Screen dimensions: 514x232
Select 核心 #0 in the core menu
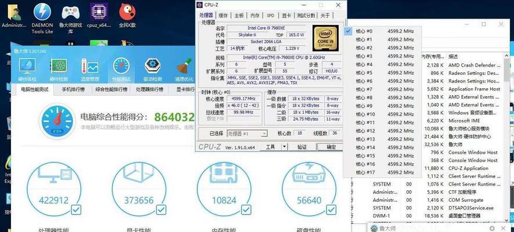[382, 31]
